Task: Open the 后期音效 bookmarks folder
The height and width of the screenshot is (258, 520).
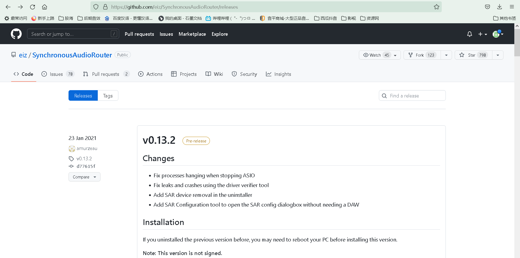Action: pyautogui.click(x=89, y=18)
